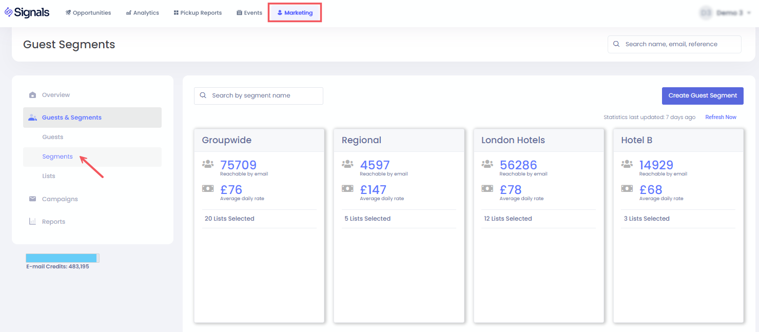Open the Events tab
This screenshot has height=332, width=759.
pyautogui.click(x=249, y=13)
